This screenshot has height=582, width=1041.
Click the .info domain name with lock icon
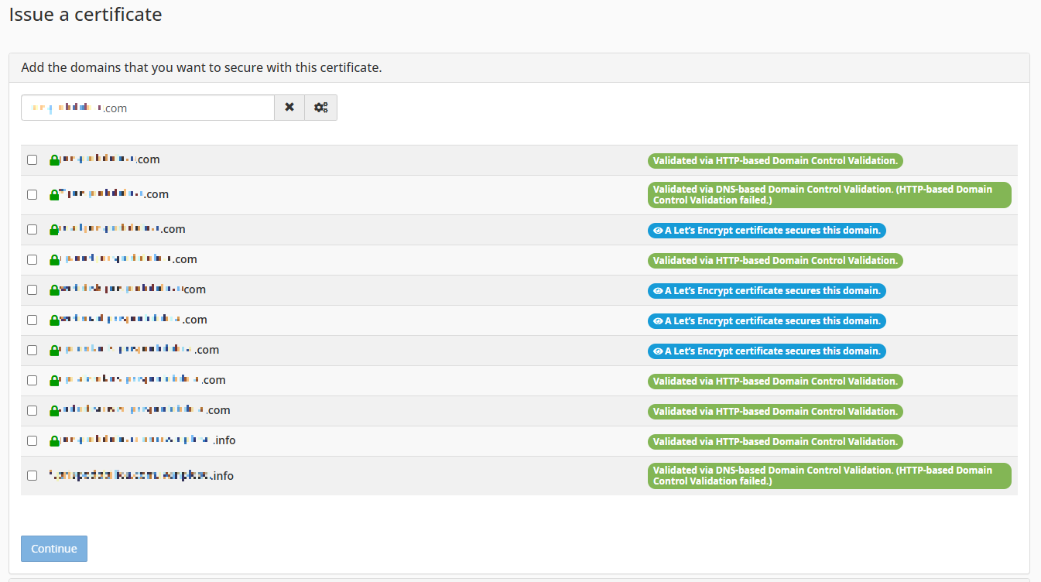click(148, 440)
